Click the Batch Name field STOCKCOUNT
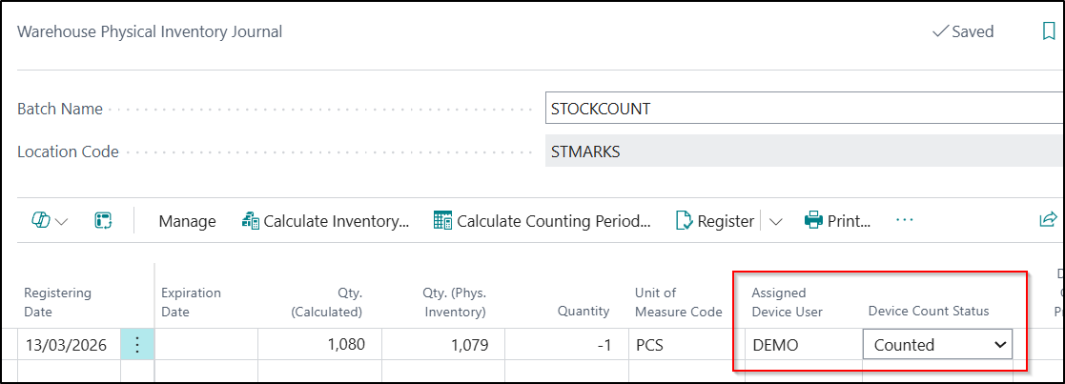The height and width of the screenshot is (384, 1065). (801, 109)
